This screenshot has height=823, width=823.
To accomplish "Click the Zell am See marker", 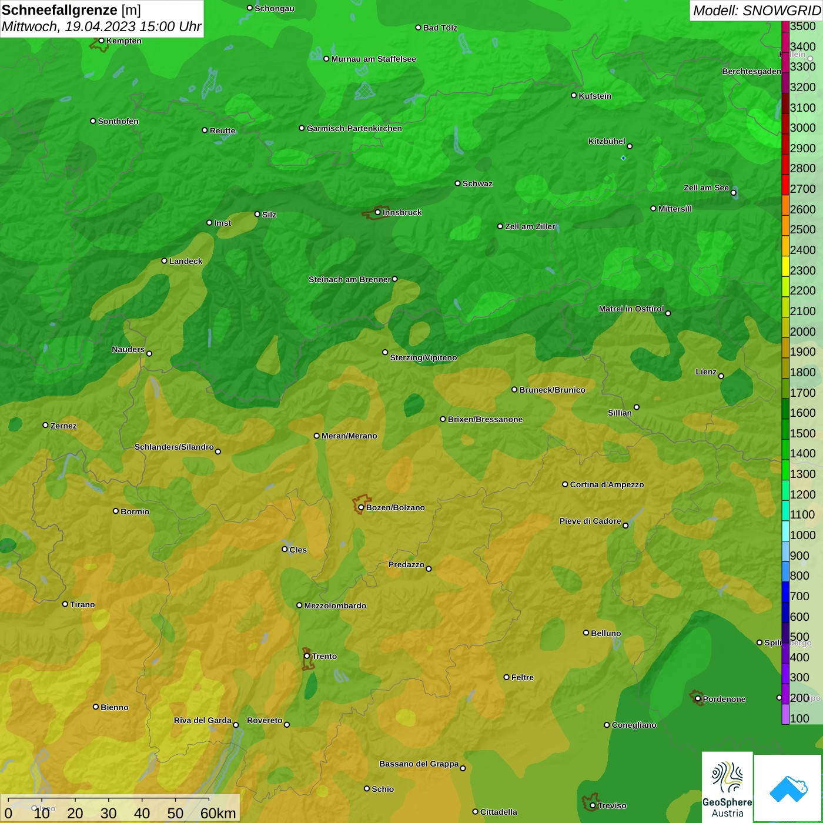I will pos(734,193).
